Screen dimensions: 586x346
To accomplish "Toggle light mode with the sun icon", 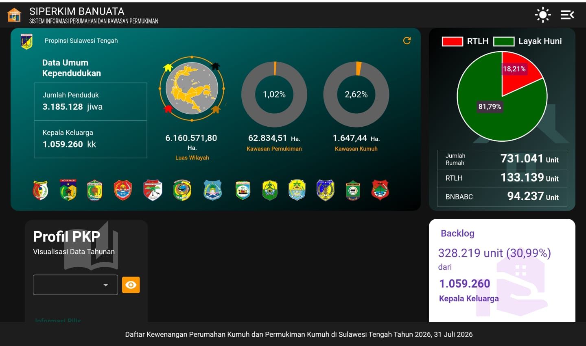I will point(542,15).
